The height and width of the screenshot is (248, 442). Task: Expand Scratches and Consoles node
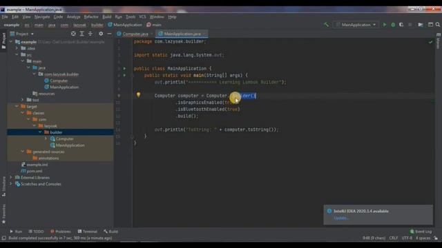(x=11, y=184)
